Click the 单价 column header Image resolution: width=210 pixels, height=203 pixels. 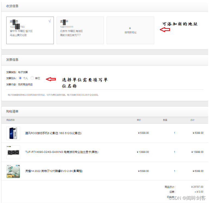(139, 120)
